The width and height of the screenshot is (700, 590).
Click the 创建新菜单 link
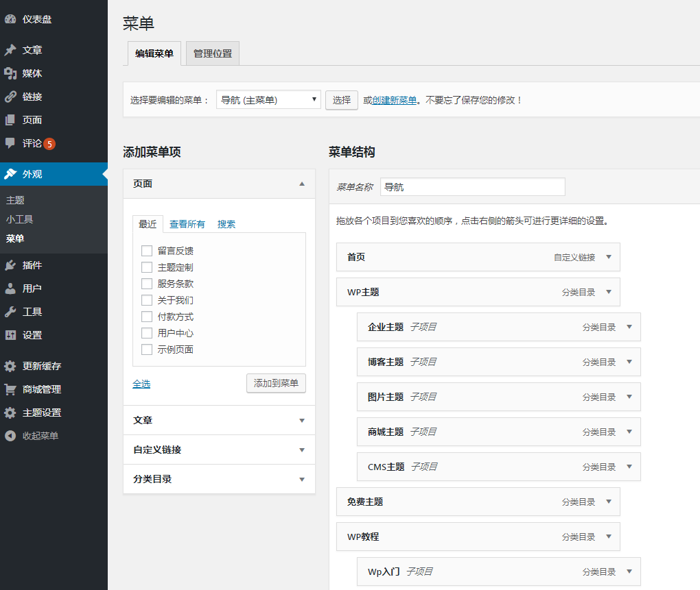pyautogui.click(x=394, y=100)
